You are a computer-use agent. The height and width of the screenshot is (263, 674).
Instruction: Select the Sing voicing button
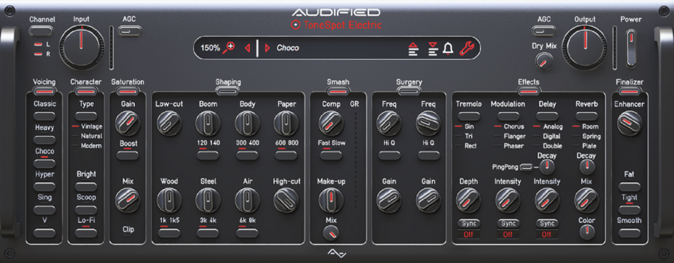45,210
